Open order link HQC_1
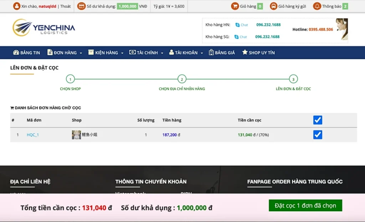365x222 pixels. pyautogui.click(x=33, y=135)
